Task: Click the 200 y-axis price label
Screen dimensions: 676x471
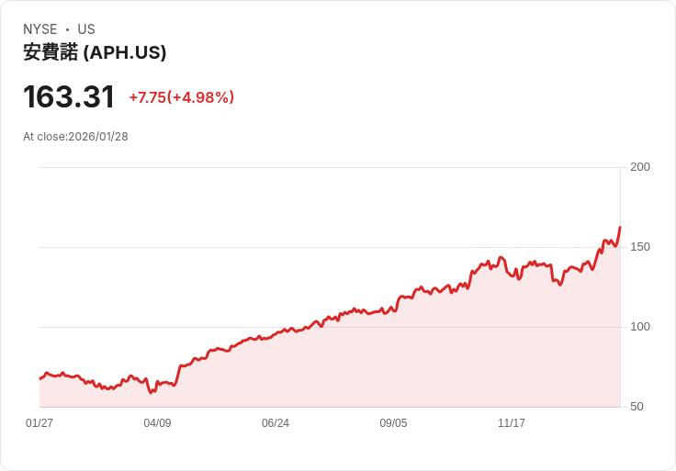Action: pos(640,167)
